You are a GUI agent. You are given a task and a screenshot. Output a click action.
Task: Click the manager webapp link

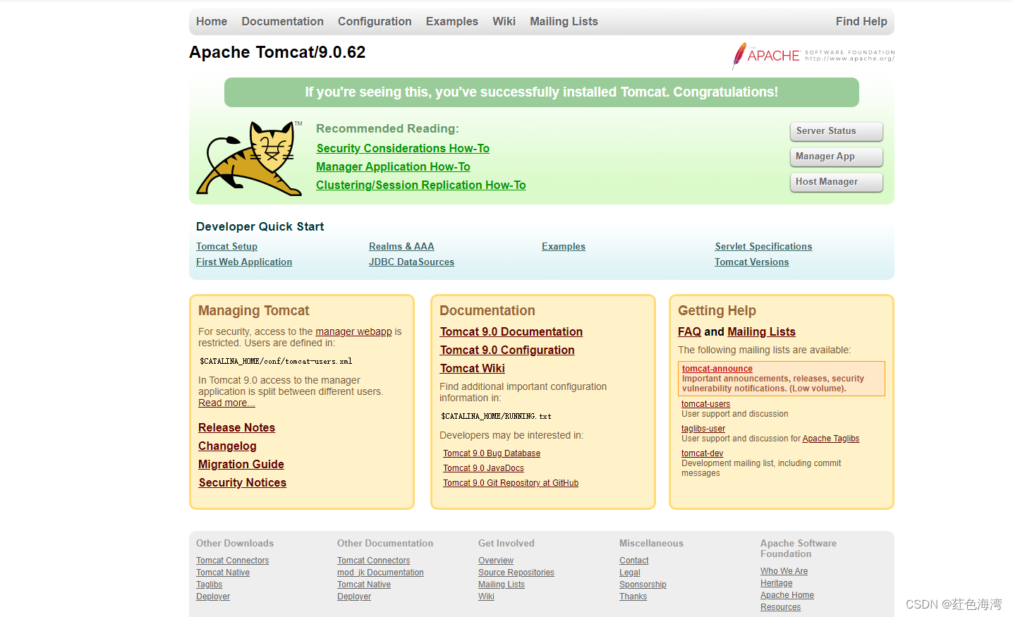click(x=353, y=331)
